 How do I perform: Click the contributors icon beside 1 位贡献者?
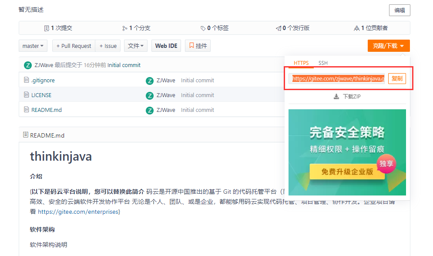[x=357, y=28]
